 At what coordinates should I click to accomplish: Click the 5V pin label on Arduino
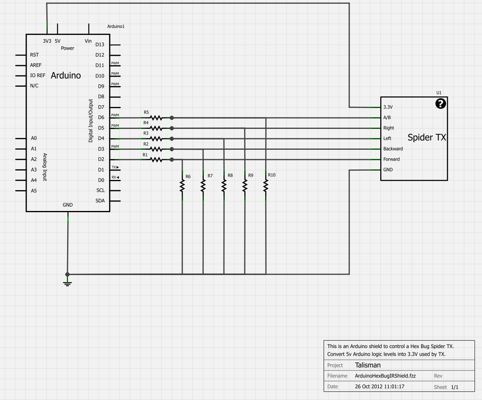click(58, 41)
